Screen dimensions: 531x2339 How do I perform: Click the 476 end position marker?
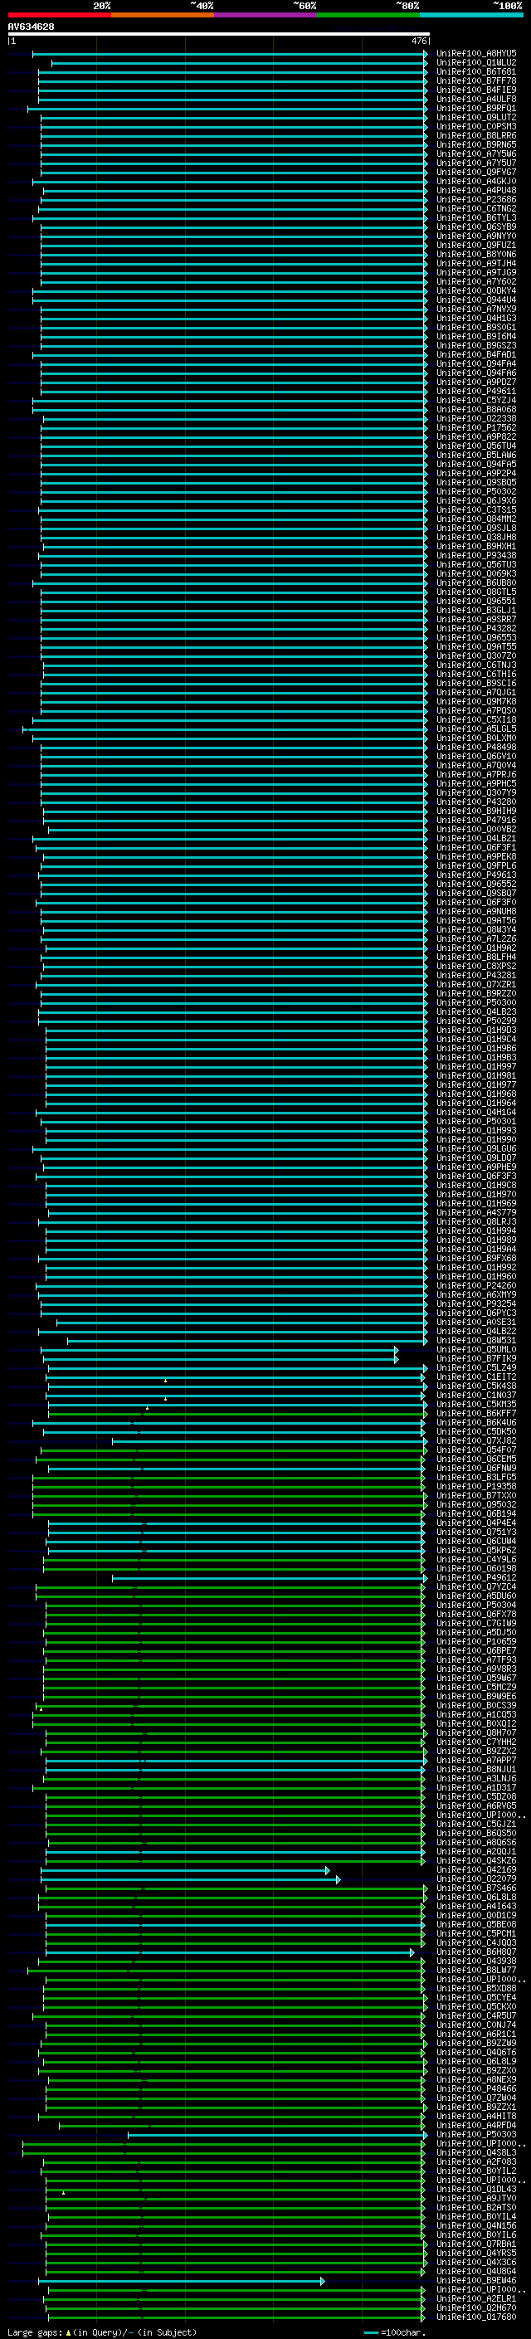click(419, 41)
